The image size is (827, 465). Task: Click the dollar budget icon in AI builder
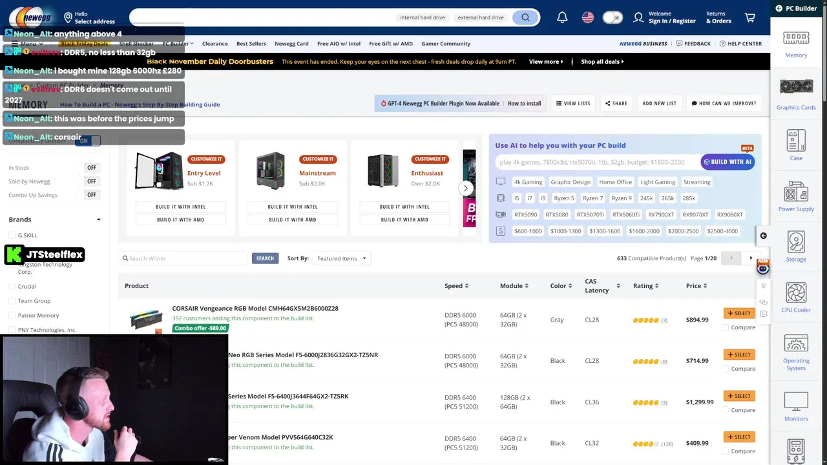pos(501,231)
